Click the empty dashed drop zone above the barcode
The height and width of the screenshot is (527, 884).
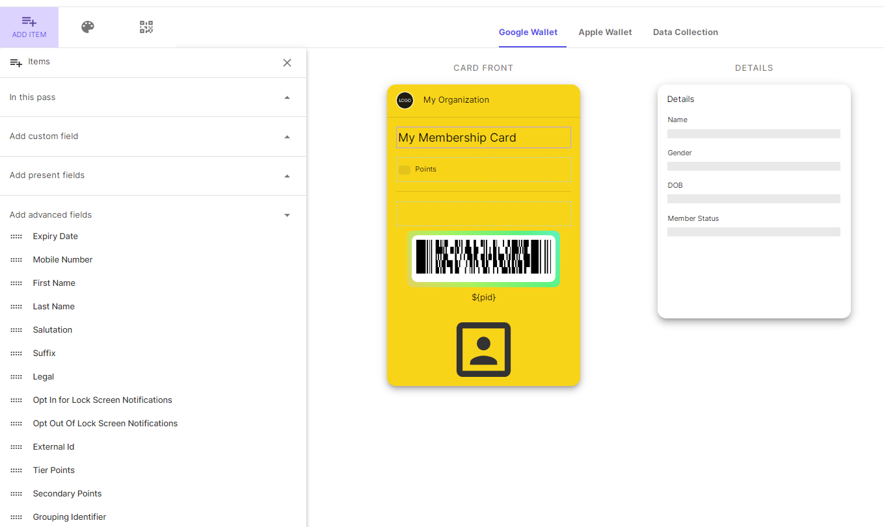pos(484,212)
